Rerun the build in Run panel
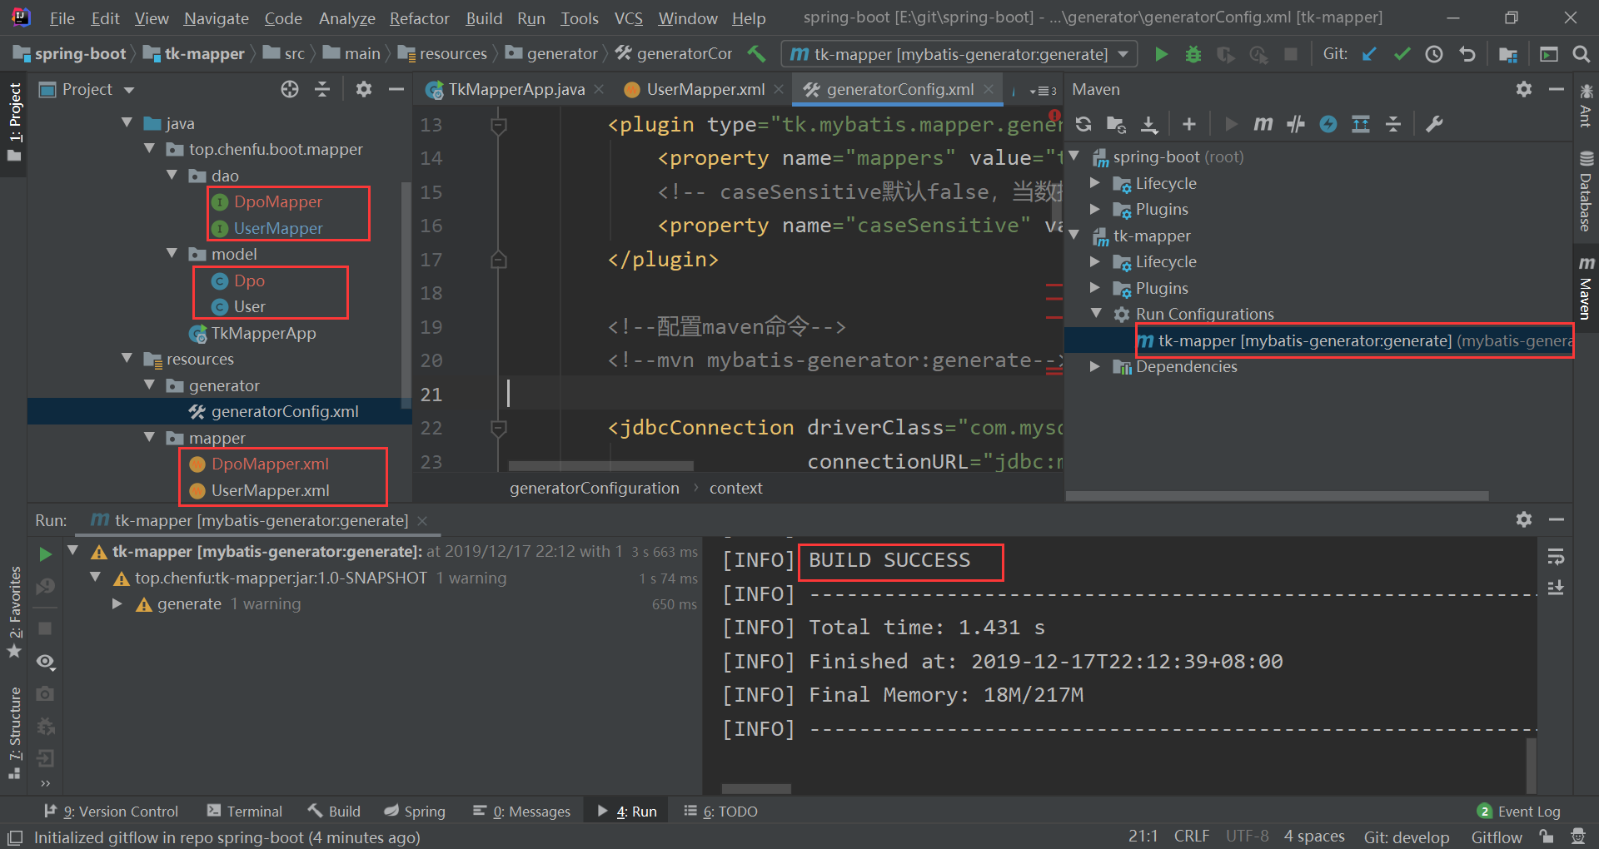1599x849 pixels. click(x=46, y=554)
